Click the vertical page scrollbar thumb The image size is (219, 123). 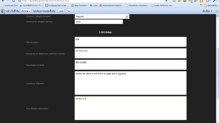(x=218, y=73)
